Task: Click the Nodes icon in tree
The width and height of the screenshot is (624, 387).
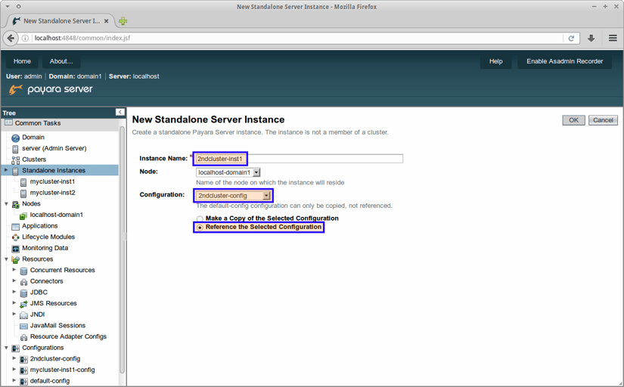Action: pos(16,204)
